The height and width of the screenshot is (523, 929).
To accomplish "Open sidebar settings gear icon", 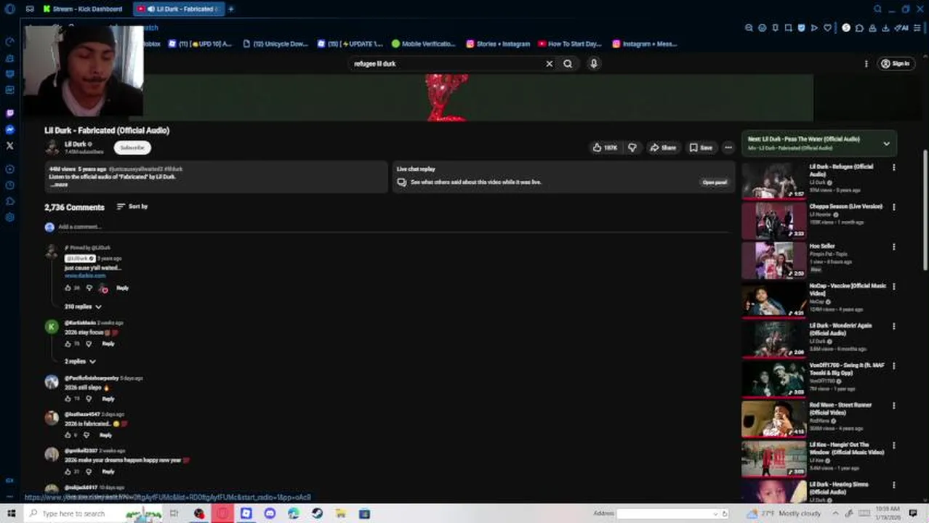I will coord(9,217).
